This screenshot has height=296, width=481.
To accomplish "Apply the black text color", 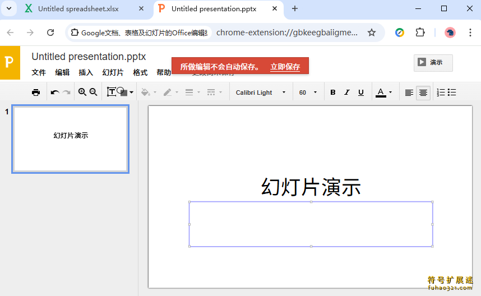I will tap(381, 92).
